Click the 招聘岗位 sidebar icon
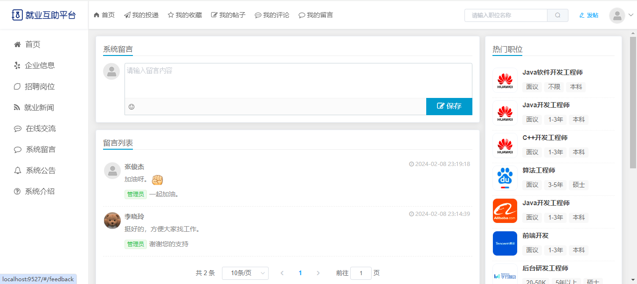 17,86
